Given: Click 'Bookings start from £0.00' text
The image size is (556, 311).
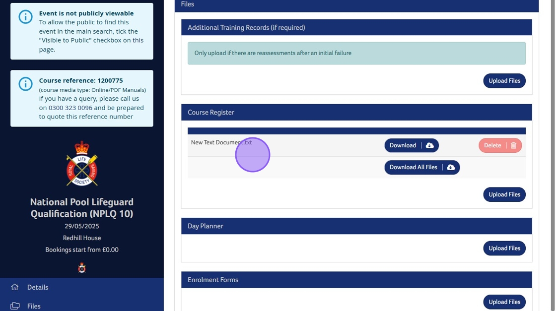Looking at the screenshot, I should tap(82, 249).
